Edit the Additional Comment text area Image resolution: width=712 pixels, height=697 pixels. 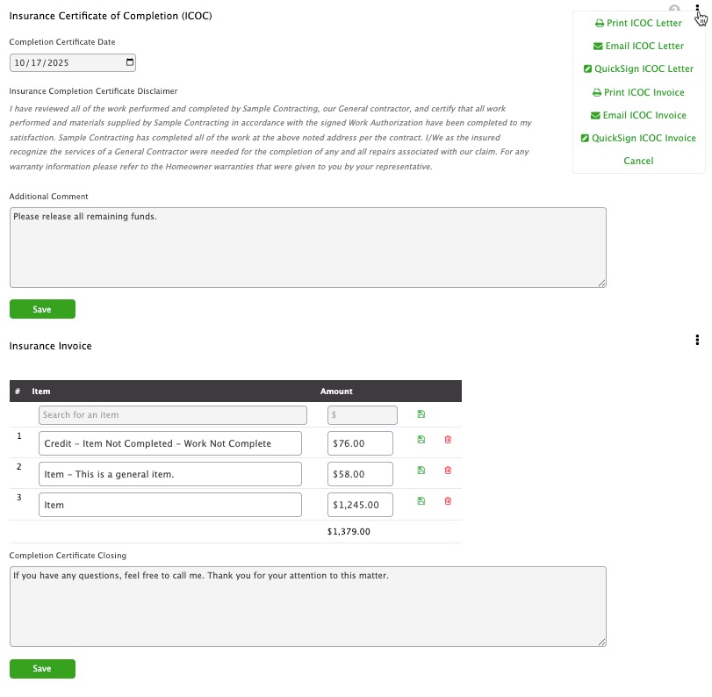(x=308, y=248)
